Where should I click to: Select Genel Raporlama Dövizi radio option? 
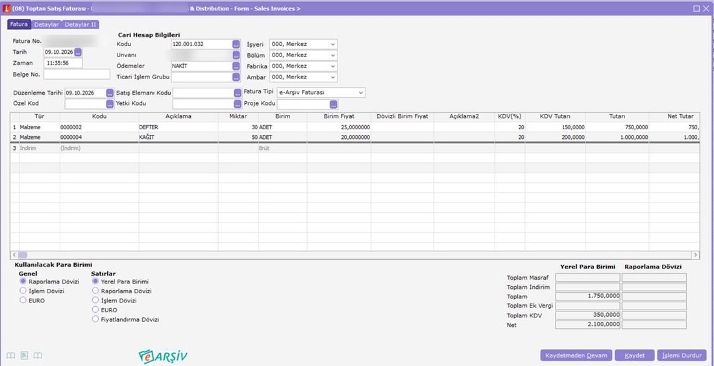pyautogui.click(x=23, y=282)
